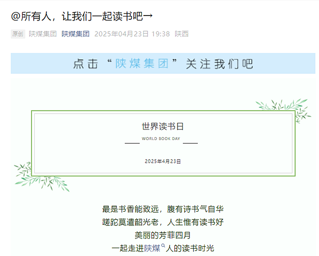Click the WORLD BOOK DAY subtitle
Viewport: 319px width, 256px height.
161,138
